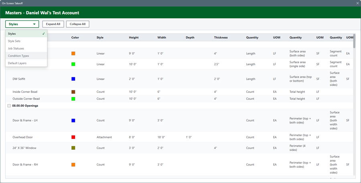
Task: Choose Condition Types from the dropdown
Action: click(x=26, y=56)
